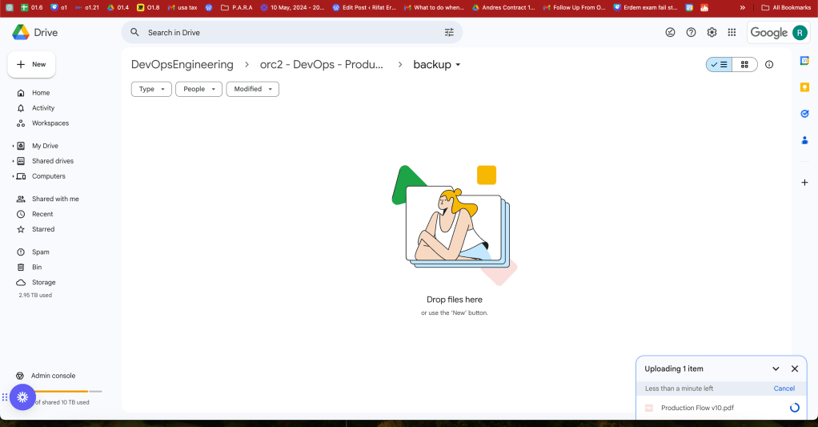Expand the Shared drives tree arrow

click(x=13, y=161)
